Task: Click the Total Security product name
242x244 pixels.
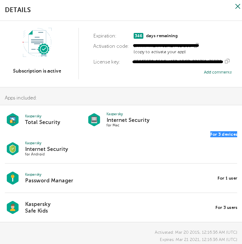Action: coord(43,122)
